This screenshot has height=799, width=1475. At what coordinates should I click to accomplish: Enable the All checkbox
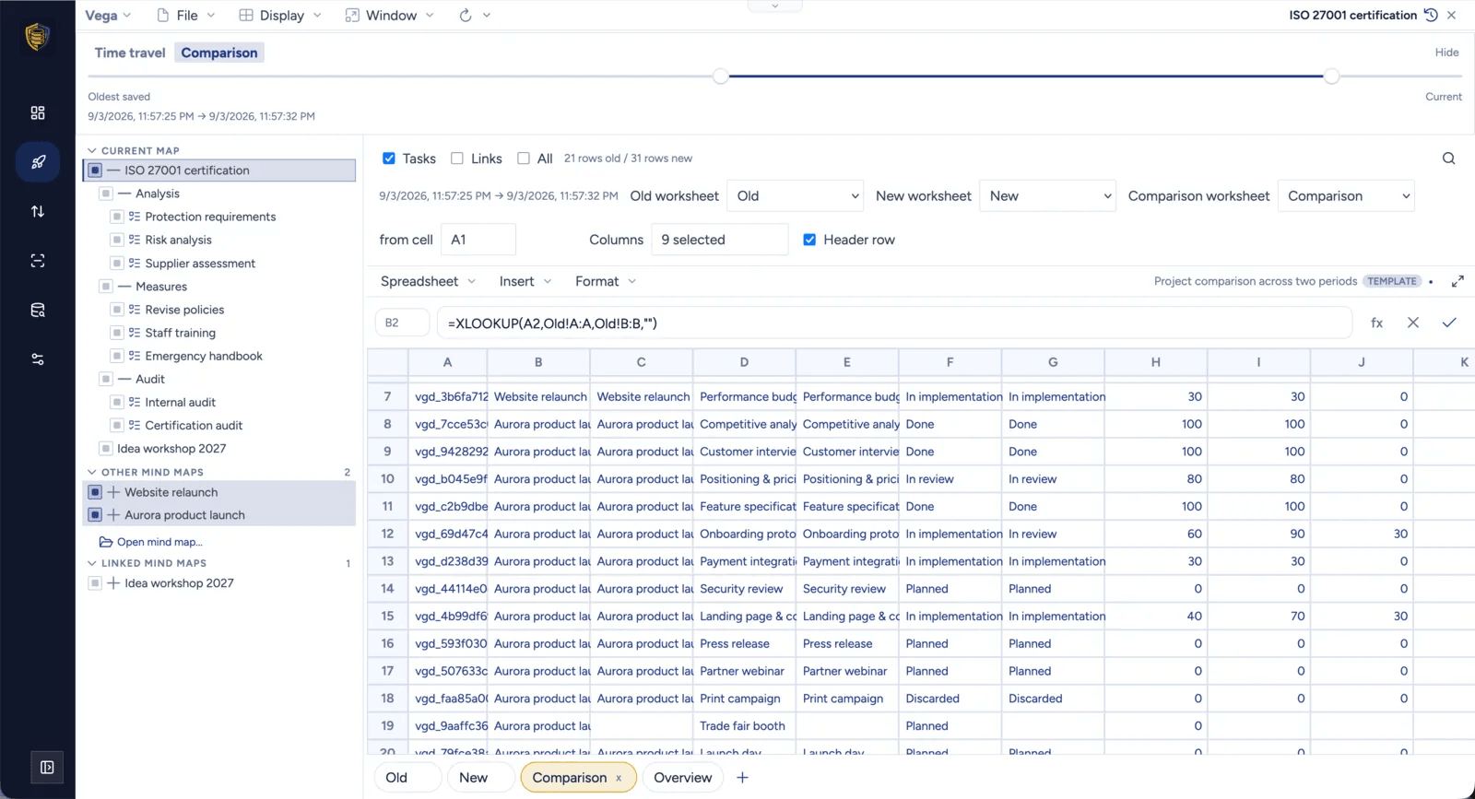pos(524,159)
